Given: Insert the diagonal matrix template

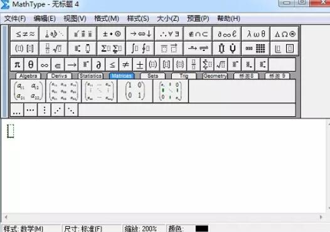Looking at the screenshot, I should pos(171,91).
